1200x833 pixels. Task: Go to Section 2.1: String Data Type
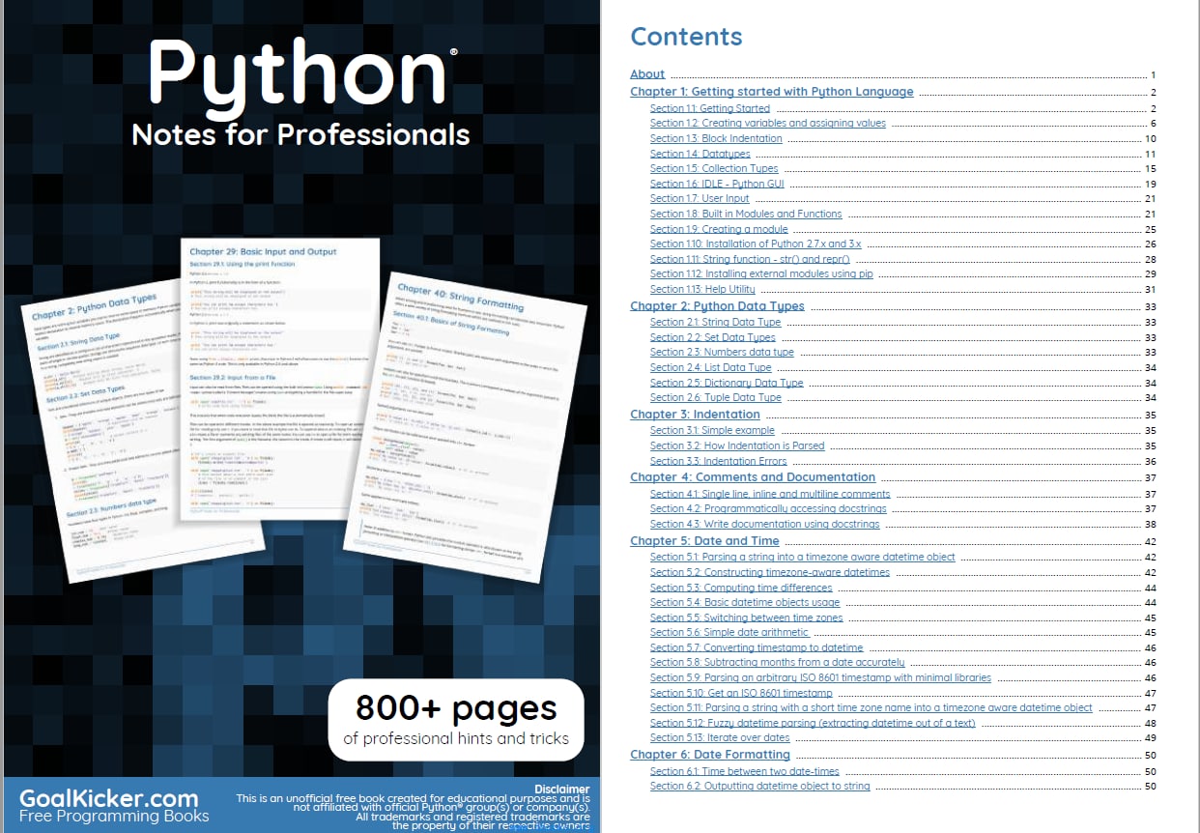tap(715, 323)
